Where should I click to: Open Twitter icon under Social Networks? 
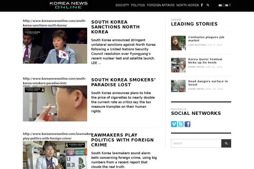(181, 124)
